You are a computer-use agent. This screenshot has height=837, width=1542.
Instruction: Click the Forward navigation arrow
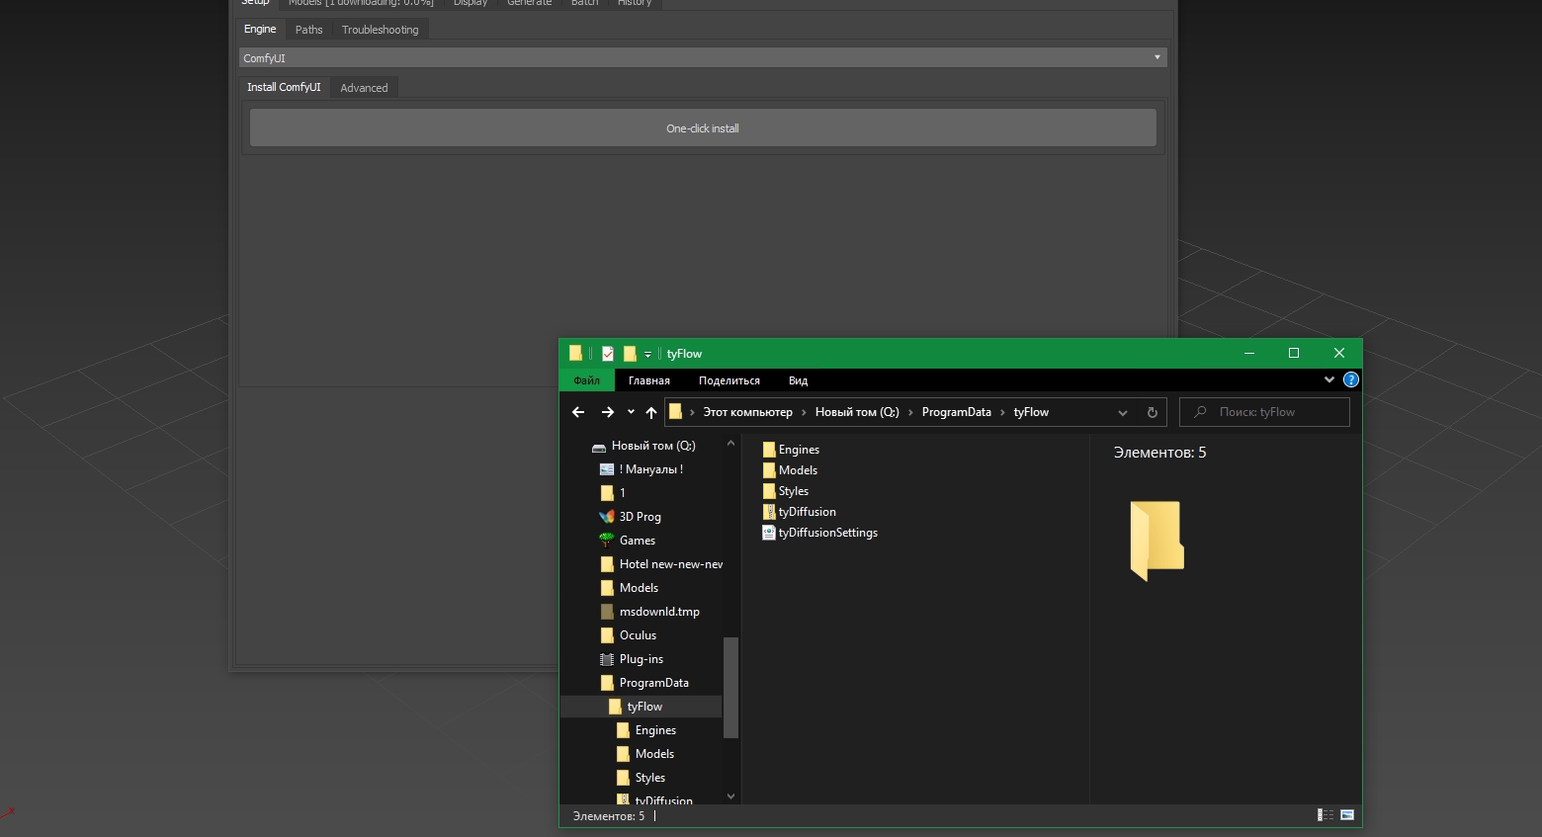click(x=607, y=412)
